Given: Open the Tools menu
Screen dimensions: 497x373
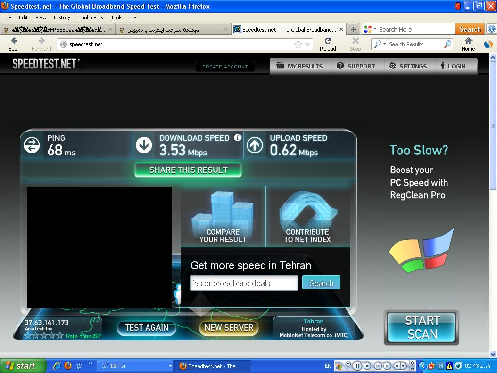Looking at the screenshot, I should tap(116, 17).
